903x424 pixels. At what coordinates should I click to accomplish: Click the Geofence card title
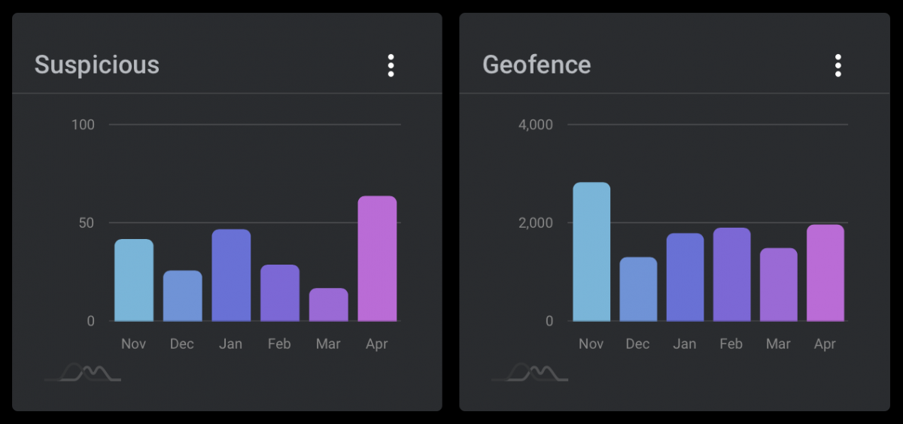(537, 65)
